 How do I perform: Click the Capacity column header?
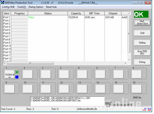tap(76, 13)
